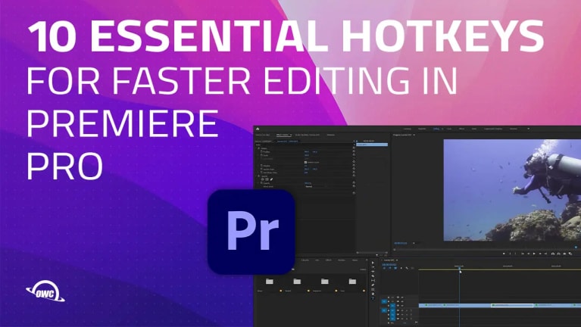Select the Hand tool
The width and height of the screenshot is (581, 327).
click(373, 294)
